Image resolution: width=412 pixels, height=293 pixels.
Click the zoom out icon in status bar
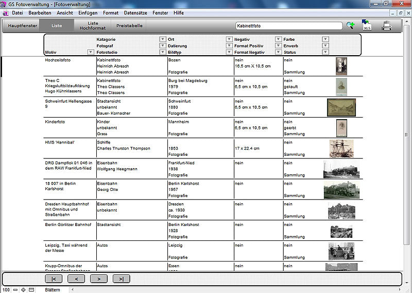15,290
